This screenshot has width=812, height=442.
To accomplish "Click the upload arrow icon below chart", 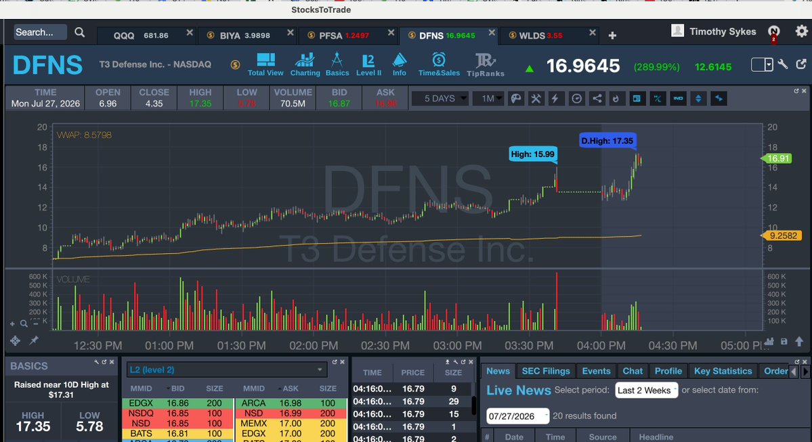I will [799, 341].
